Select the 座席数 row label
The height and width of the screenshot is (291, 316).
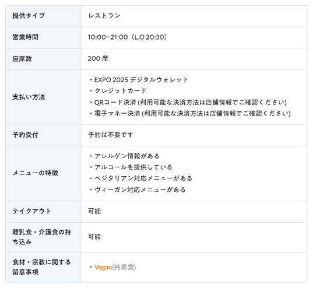click(22, 59)
